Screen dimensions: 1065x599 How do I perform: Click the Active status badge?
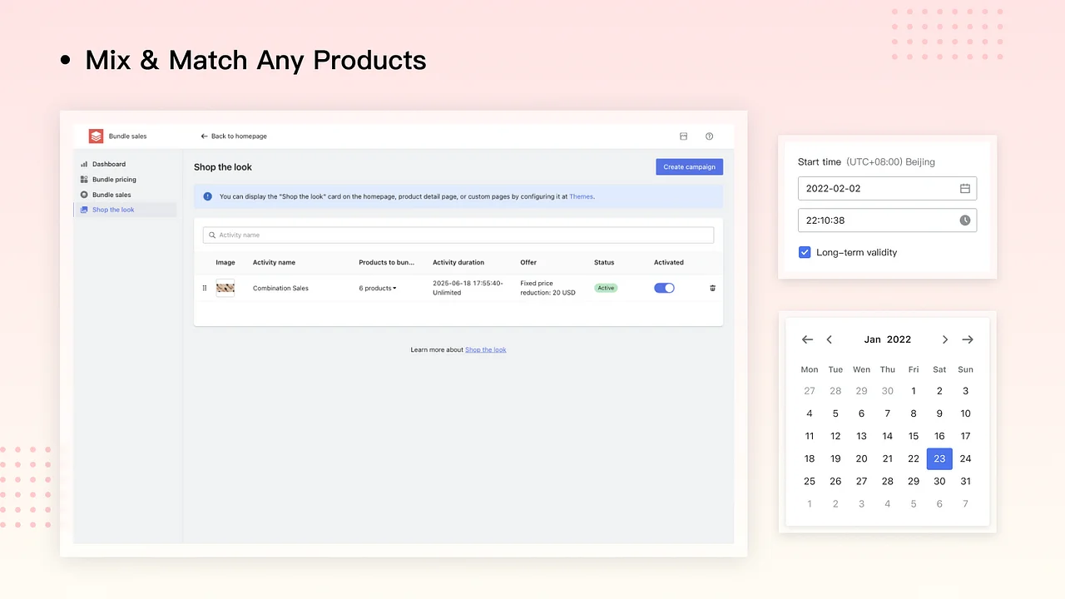[606, 288]
